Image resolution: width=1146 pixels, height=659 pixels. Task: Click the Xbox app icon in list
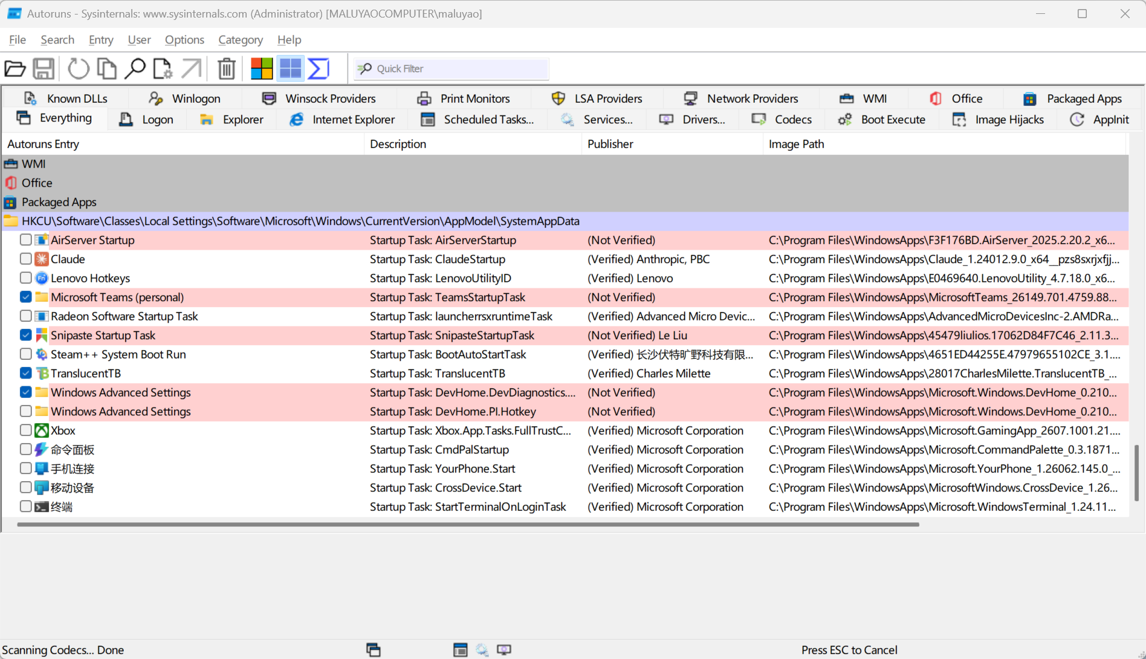pyautogui.click(x=42, y=430)
